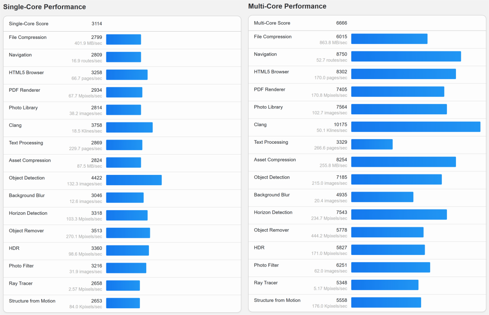Click single-core Horizon Detection score 3318
The image size is (489, 315).
[x=96, y=213]
